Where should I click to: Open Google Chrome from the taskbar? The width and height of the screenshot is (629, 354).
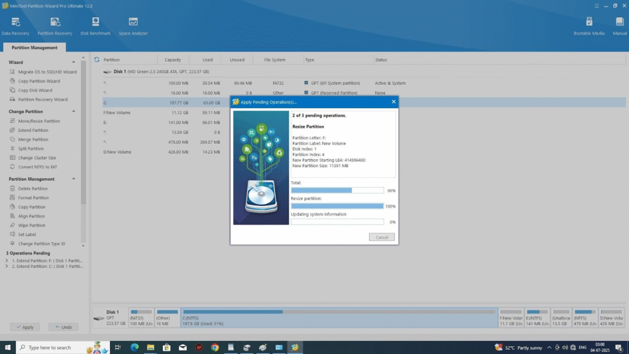tap(215, 348)
